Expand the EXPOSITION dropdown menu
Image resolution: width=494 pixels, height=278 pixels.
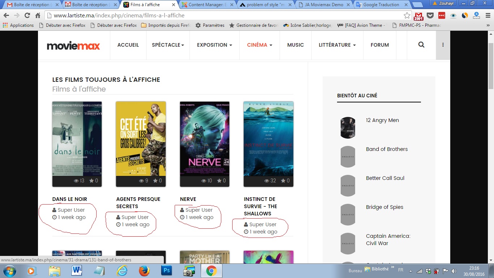click(x=214, y=45)
